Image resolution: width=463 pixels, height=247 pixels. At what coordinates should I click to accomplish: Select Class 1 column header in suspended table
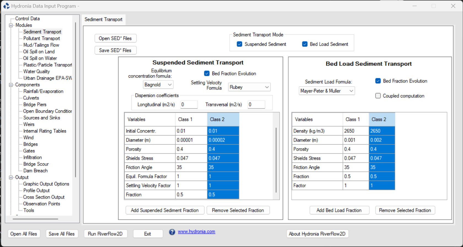[x=191, y=120]
